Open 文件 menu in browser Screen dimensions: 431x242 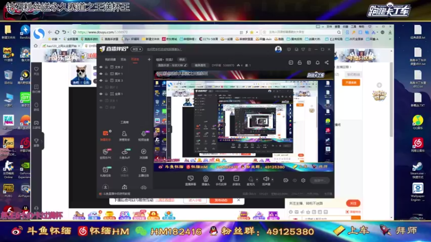[x=329, y=26]
